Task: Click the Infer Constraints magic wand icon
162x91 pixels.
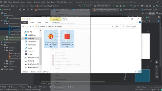Action: 145,21
